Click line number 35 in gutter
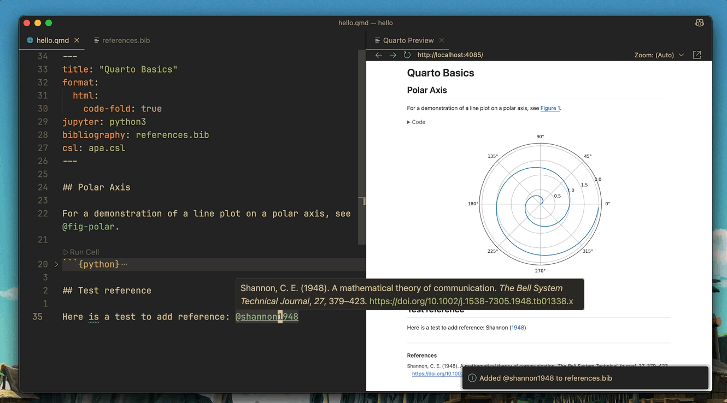The height and width of the screenshot is (403, 727). (37, 317)
